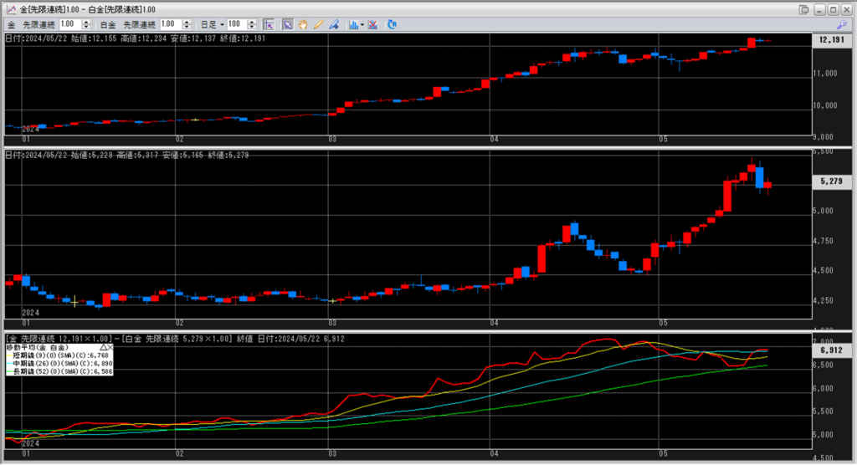Image resolution: width=857 pixels, height=465 pixels.
Task: Click the blue marker drawing tool
Action: (x=333, y=25)
